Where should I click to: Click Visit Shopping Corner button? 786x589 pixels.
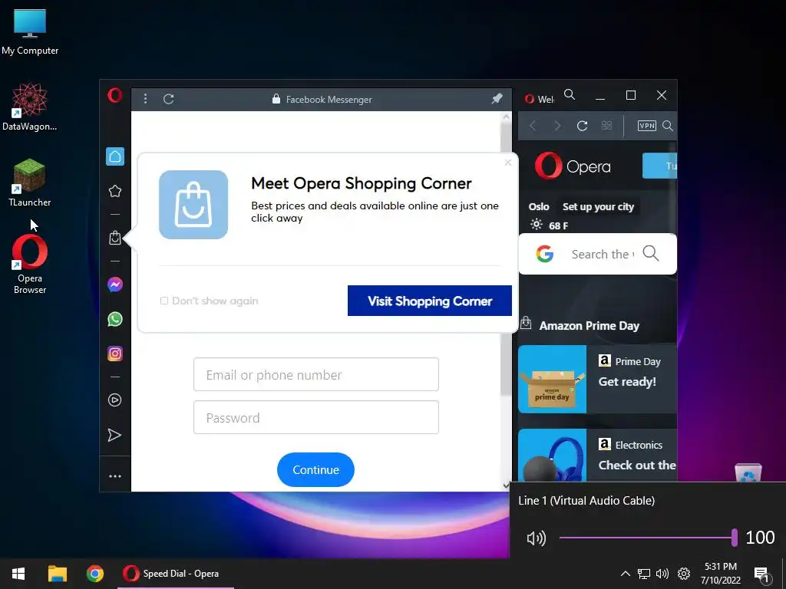point(430,301)
